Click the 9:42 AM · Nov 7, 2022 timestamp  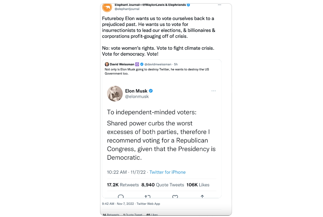click(x=118, y=204)
